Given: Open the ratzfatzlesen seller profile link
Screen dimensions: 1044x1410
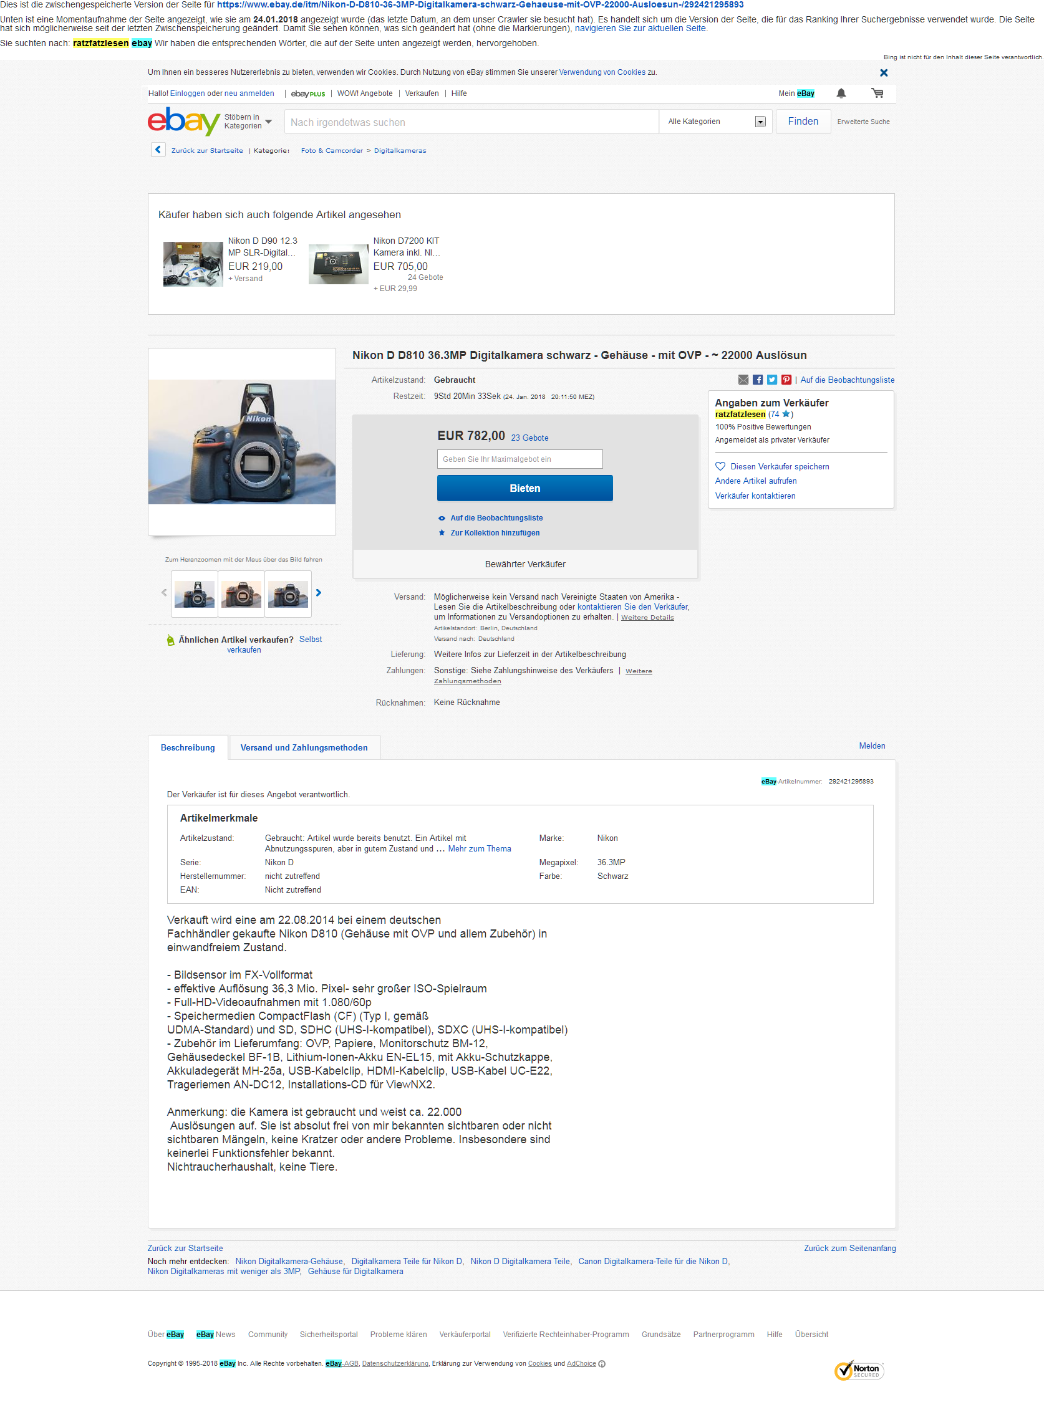Looking at the screenshot, I should pyautogui.click(x=740, y=415).
